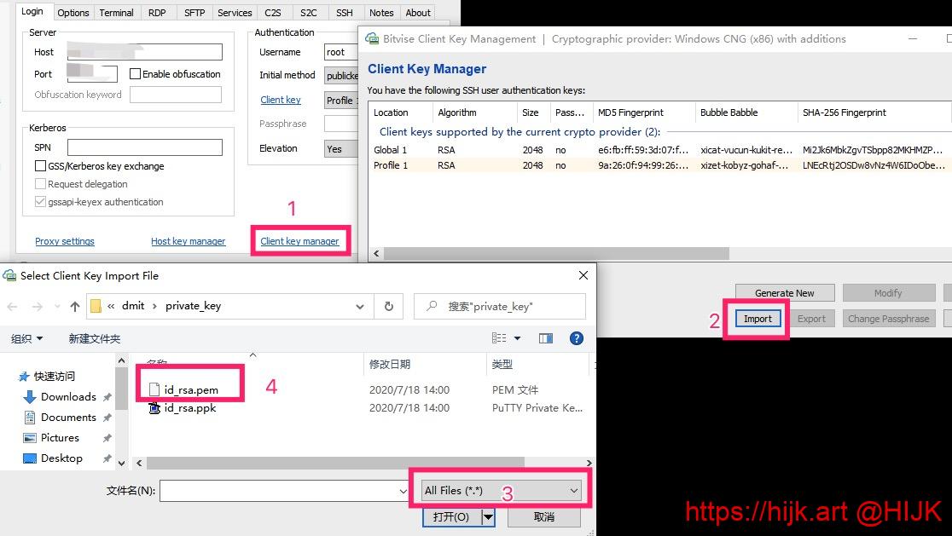Toggle GSS/Kerberos key exchange checkbox
The height and width of the screenshot is (536, 952).
point(41,166)
